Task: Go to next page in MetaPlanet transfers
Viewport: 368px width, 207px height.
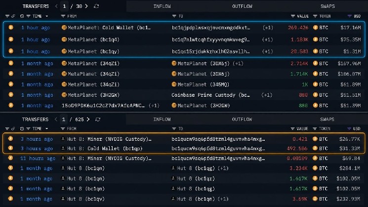Action: [x=86, y=6]
